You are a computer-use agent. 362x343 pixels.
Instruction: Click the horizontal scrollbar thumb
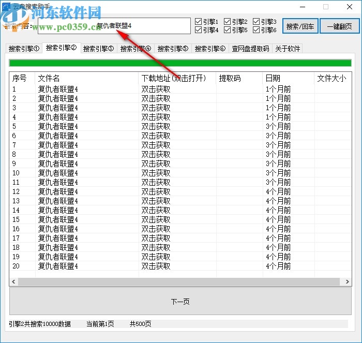click(179, 281)
